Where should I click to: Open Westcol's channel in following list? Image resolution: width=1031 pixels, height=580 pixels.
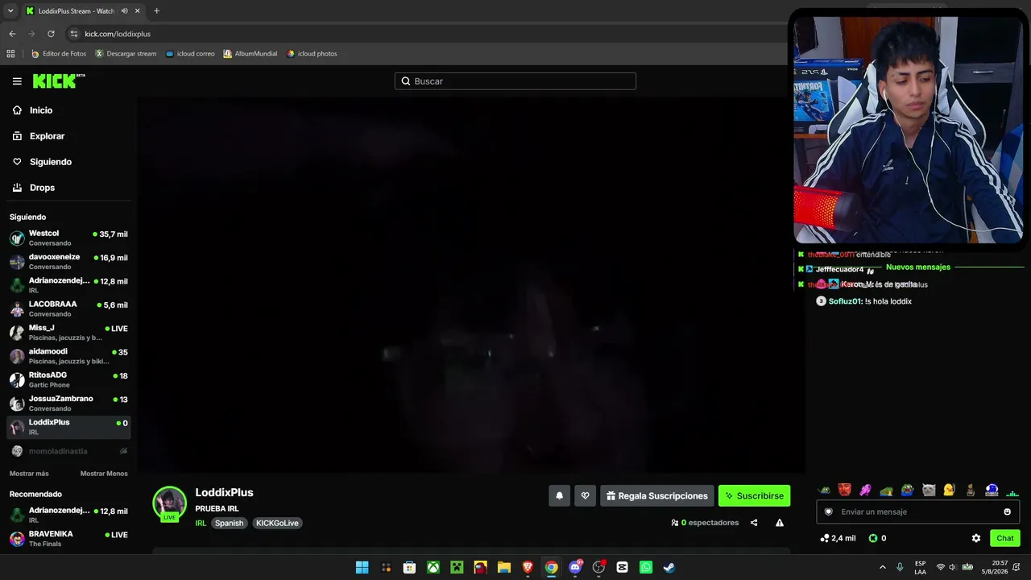[68, 238]
